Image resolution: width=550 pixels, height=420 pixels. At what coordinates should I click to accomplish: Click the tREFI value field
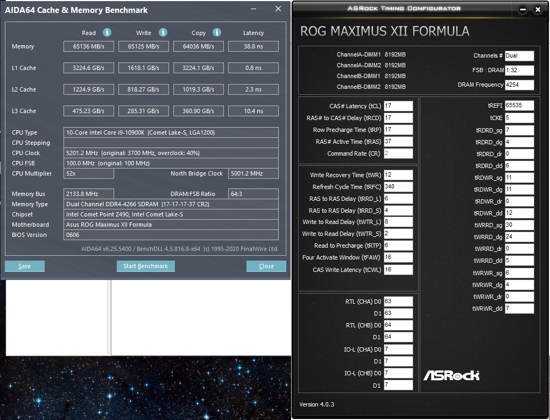point(519,106)
